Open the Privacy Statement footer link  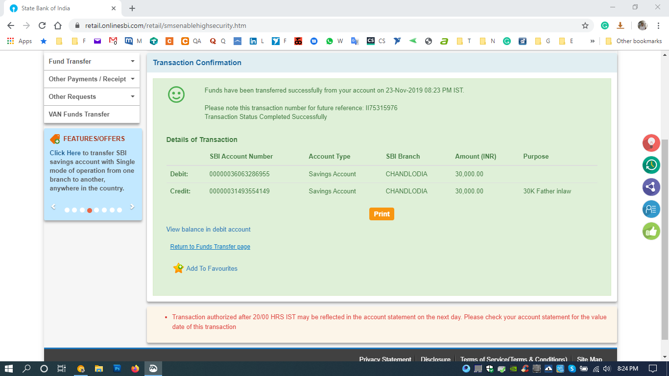tap(385, 359)
